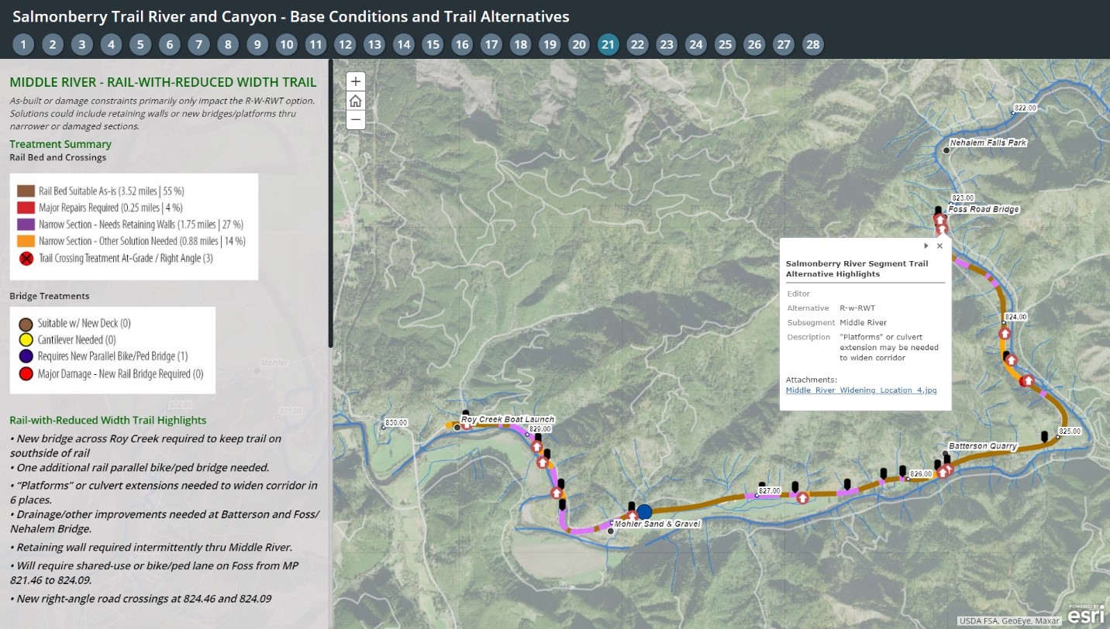Close the Trail Alternative Highlights popup
Viewport: 1110px width, 629px height.
(x=939, y=246)
